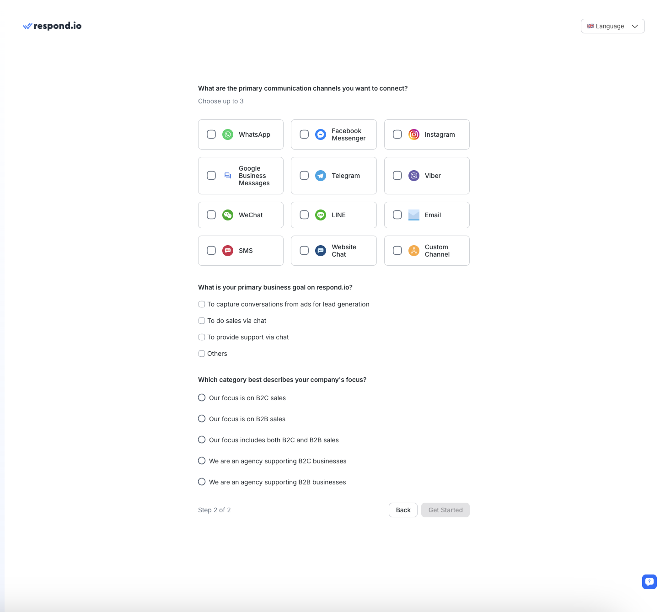Click the Telegram paper plane icon
Screen dimensions: 660x612
click(321, 176)
